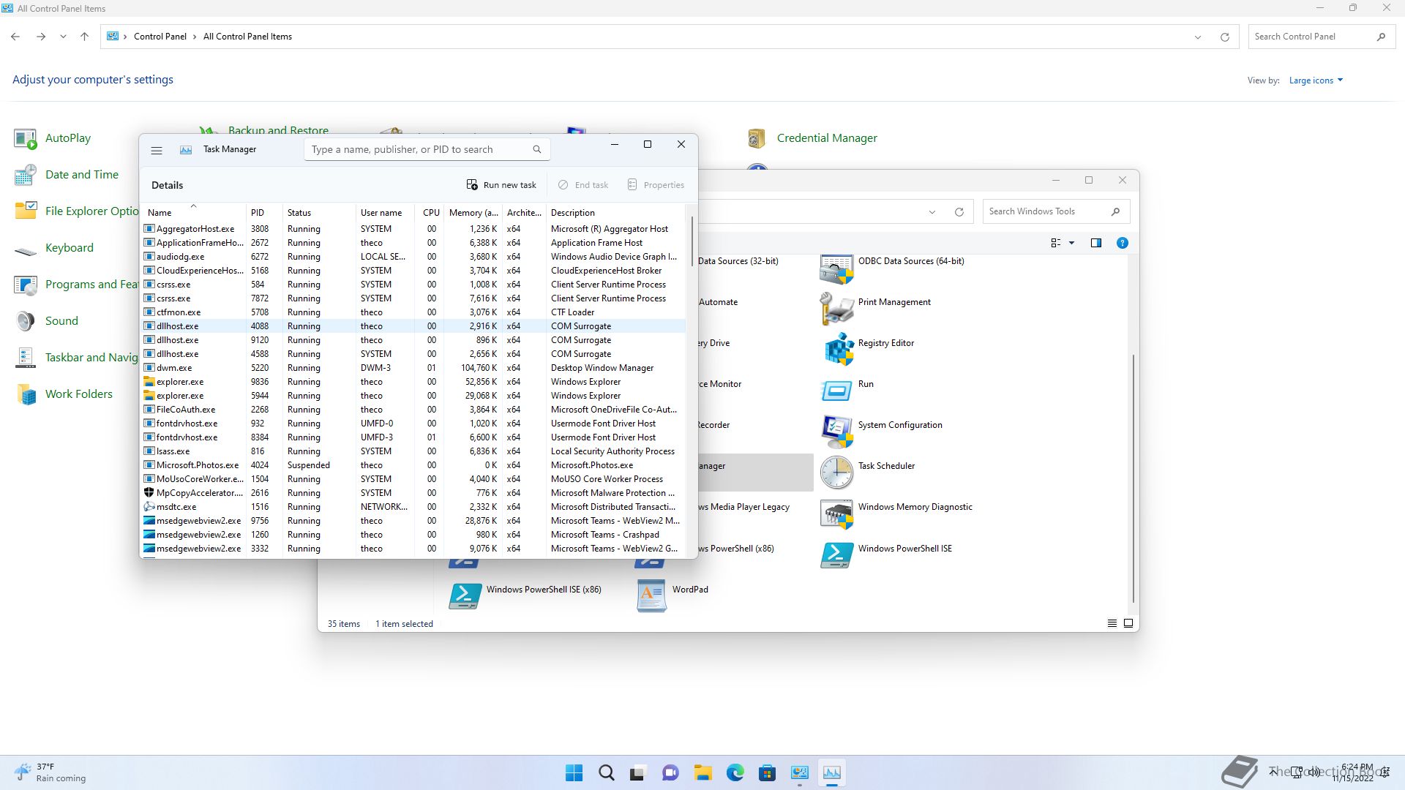Screen dimensions: 1405x790
Task: Select the dwm.exe process row
Action: [414, 368]
